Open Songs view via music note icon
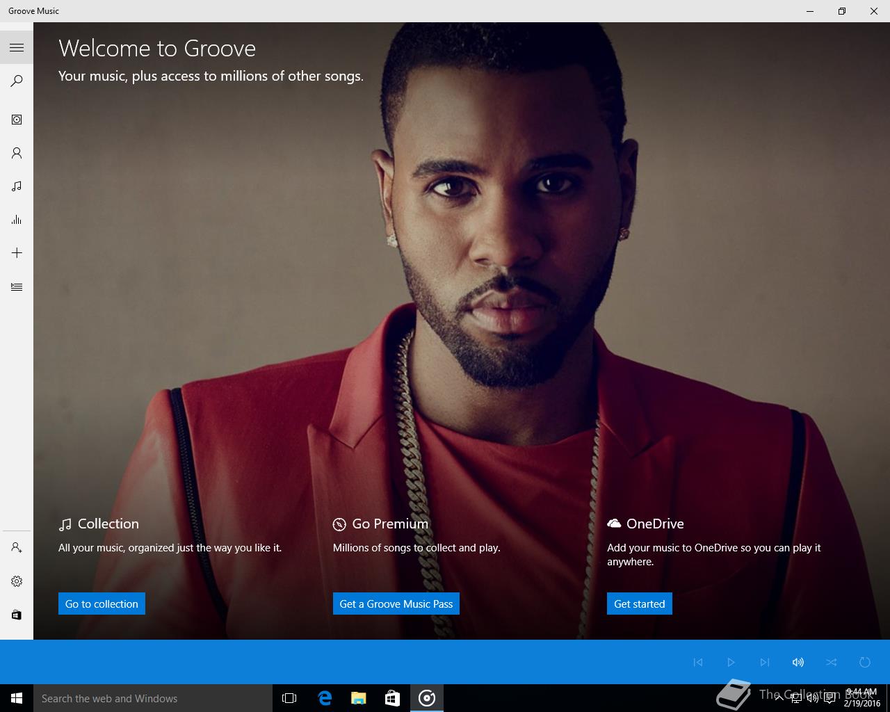 point(17,186)
